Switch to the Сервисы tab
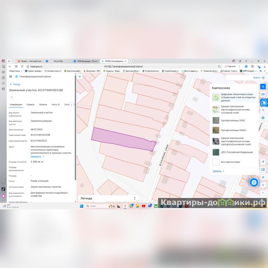This screenshot has height=268, width=268. click(x=30, y=105)
